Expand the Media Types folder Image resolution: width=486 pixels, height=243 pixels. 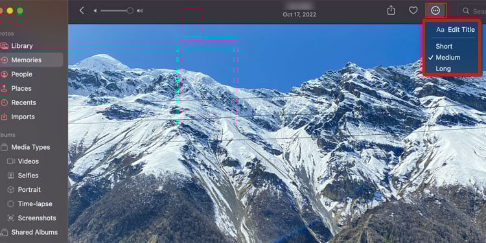point(31,147)
